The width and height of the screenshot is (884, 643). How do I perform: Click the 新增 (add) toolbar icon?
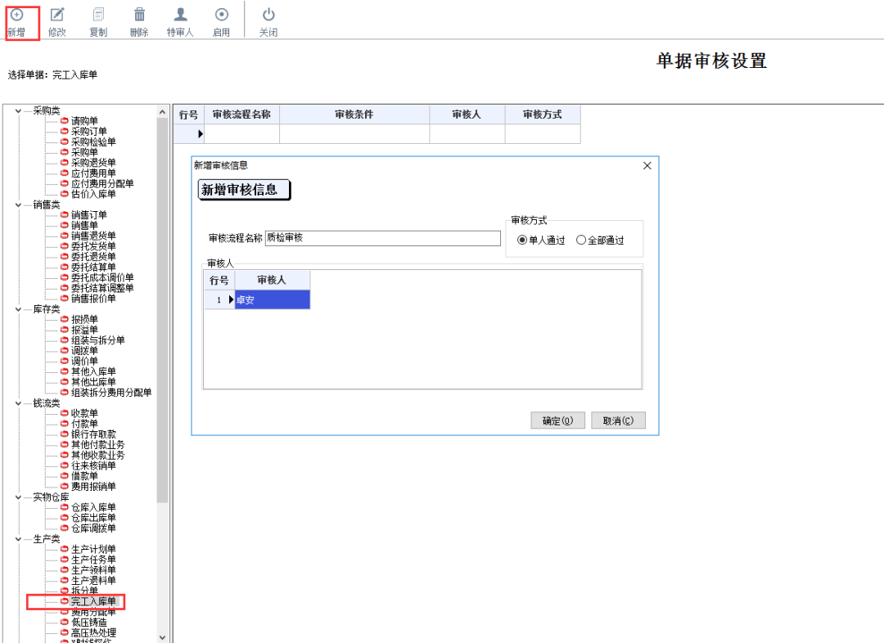pyautogui.click(x=17, y=15)
